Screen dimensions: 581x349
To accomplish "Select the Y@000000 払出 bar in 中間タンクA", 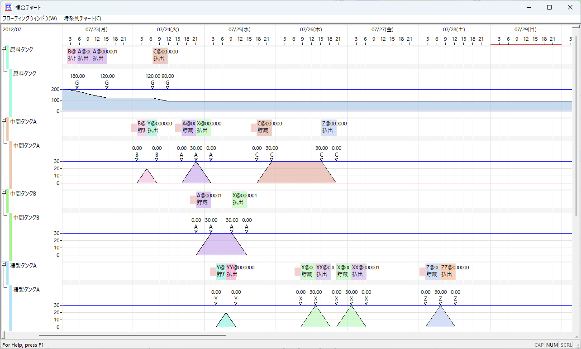I will [152, 127].
